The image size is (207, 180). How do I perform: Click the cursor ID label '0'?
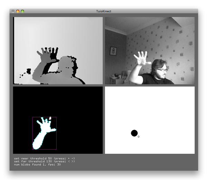[138, 137]
